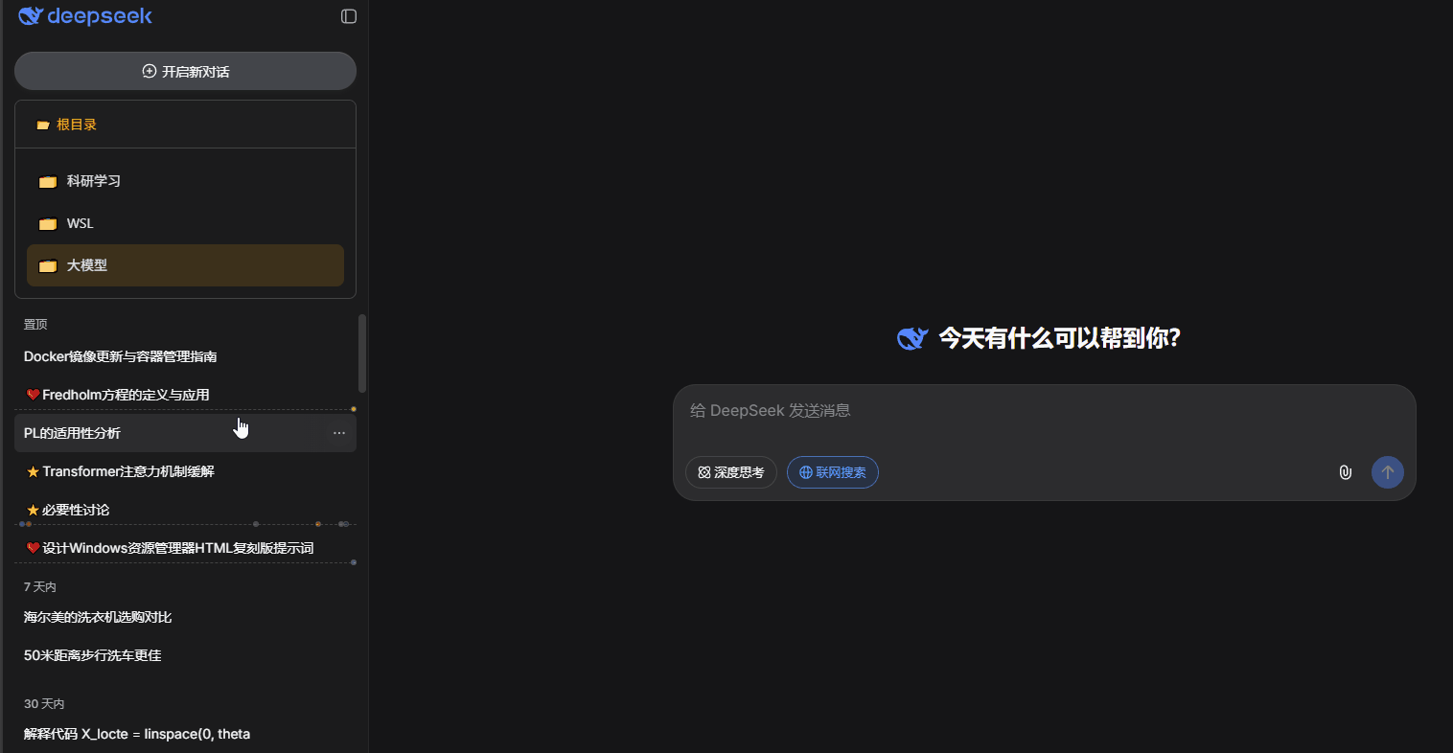Toggle 深度思考 deep thinking mode
This screenshot has width=1453, height=753.
pos(730,472)
